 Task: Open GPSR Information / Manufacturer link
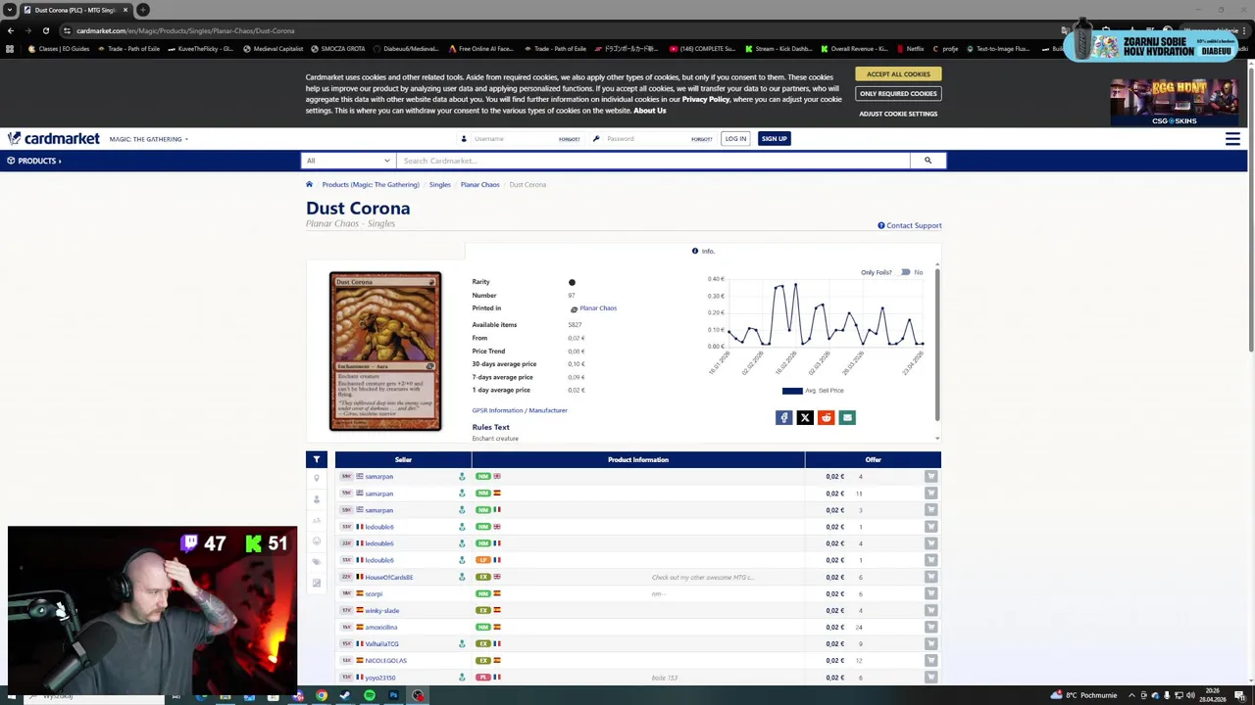520,410
